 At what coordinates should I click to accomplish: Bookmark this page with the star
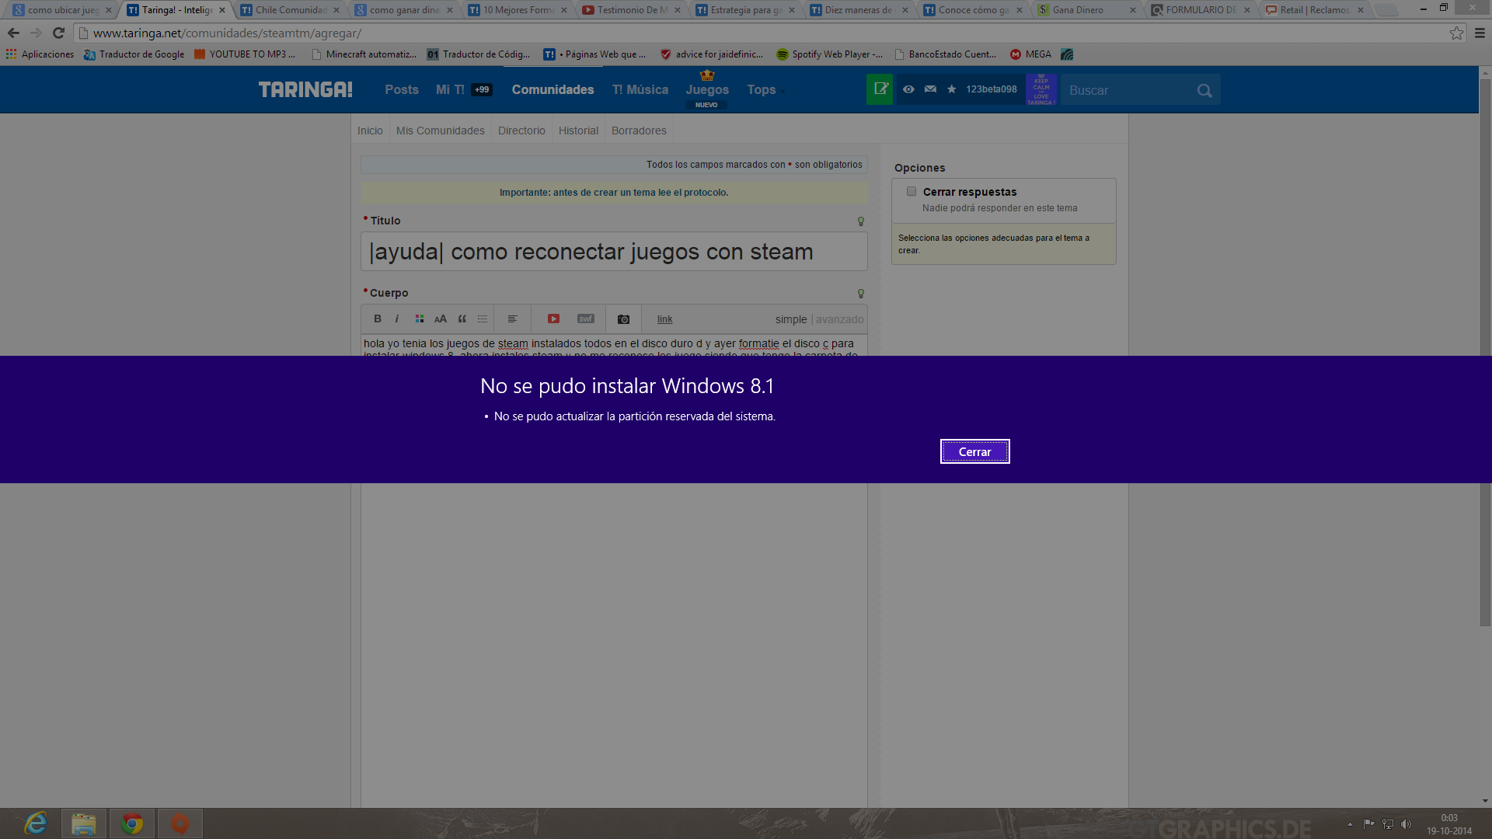tap(1456, 33)
